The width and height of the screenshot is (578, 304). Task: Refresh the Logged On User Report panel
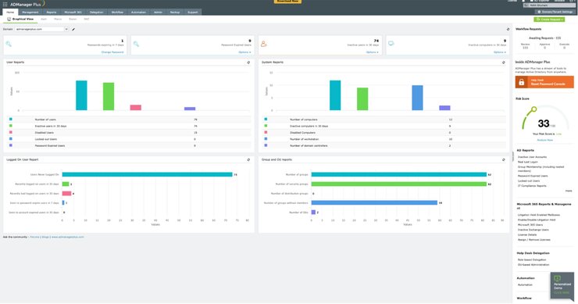(x=248, y=159)
